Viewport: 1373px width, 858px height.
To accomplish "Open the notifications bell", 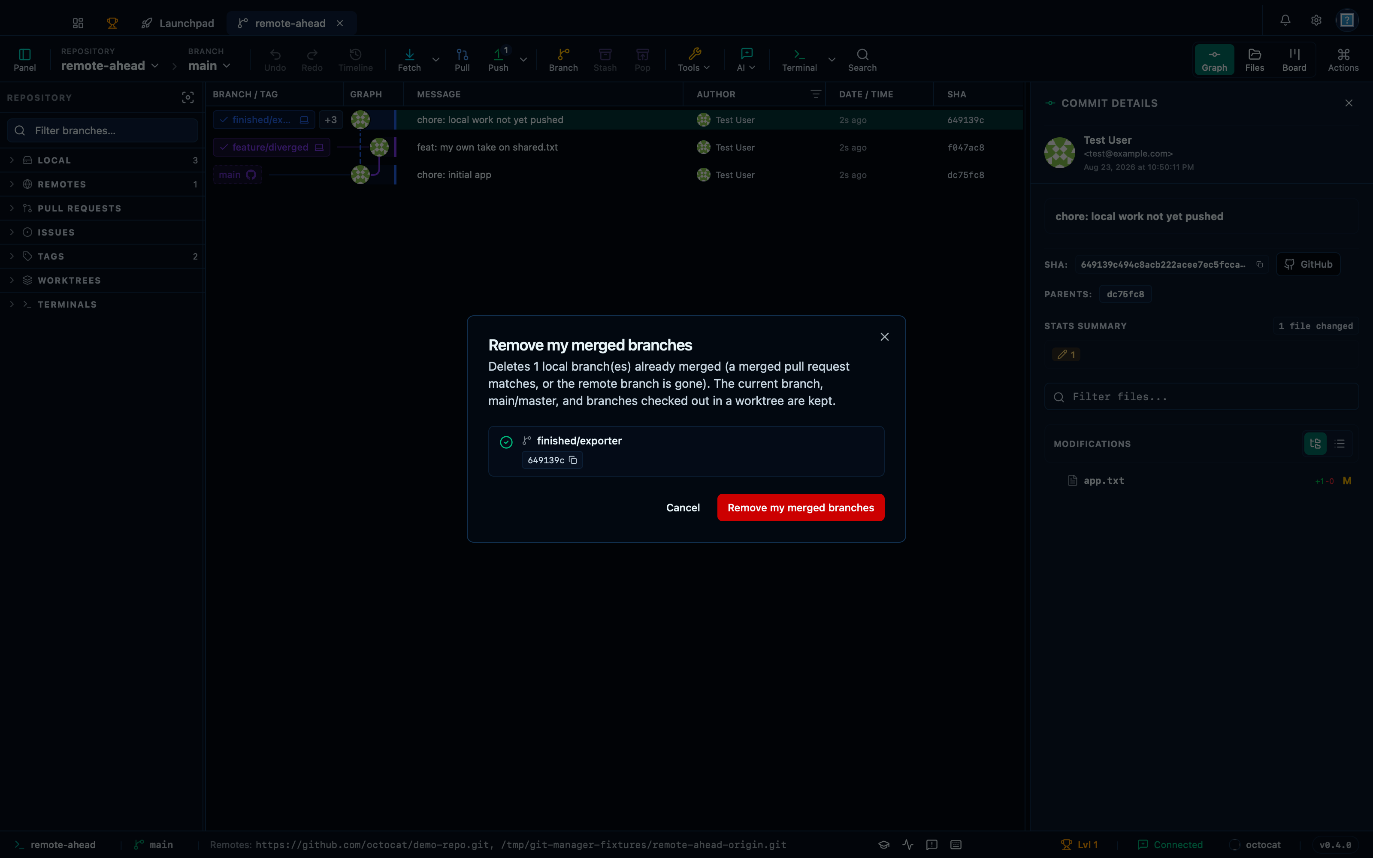I will pyautogui.click(x=1285, y=21).
